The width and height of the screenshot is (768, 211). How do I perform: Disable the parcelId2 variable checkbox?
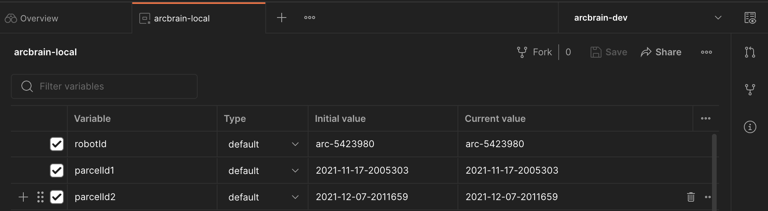coord(57,197)
